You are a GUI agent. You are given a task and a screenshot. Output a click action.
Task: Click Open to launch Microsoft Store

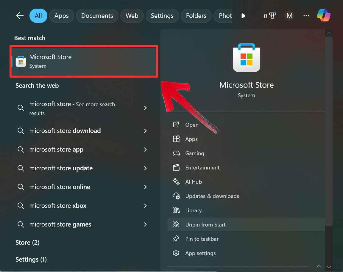point(191,125)
